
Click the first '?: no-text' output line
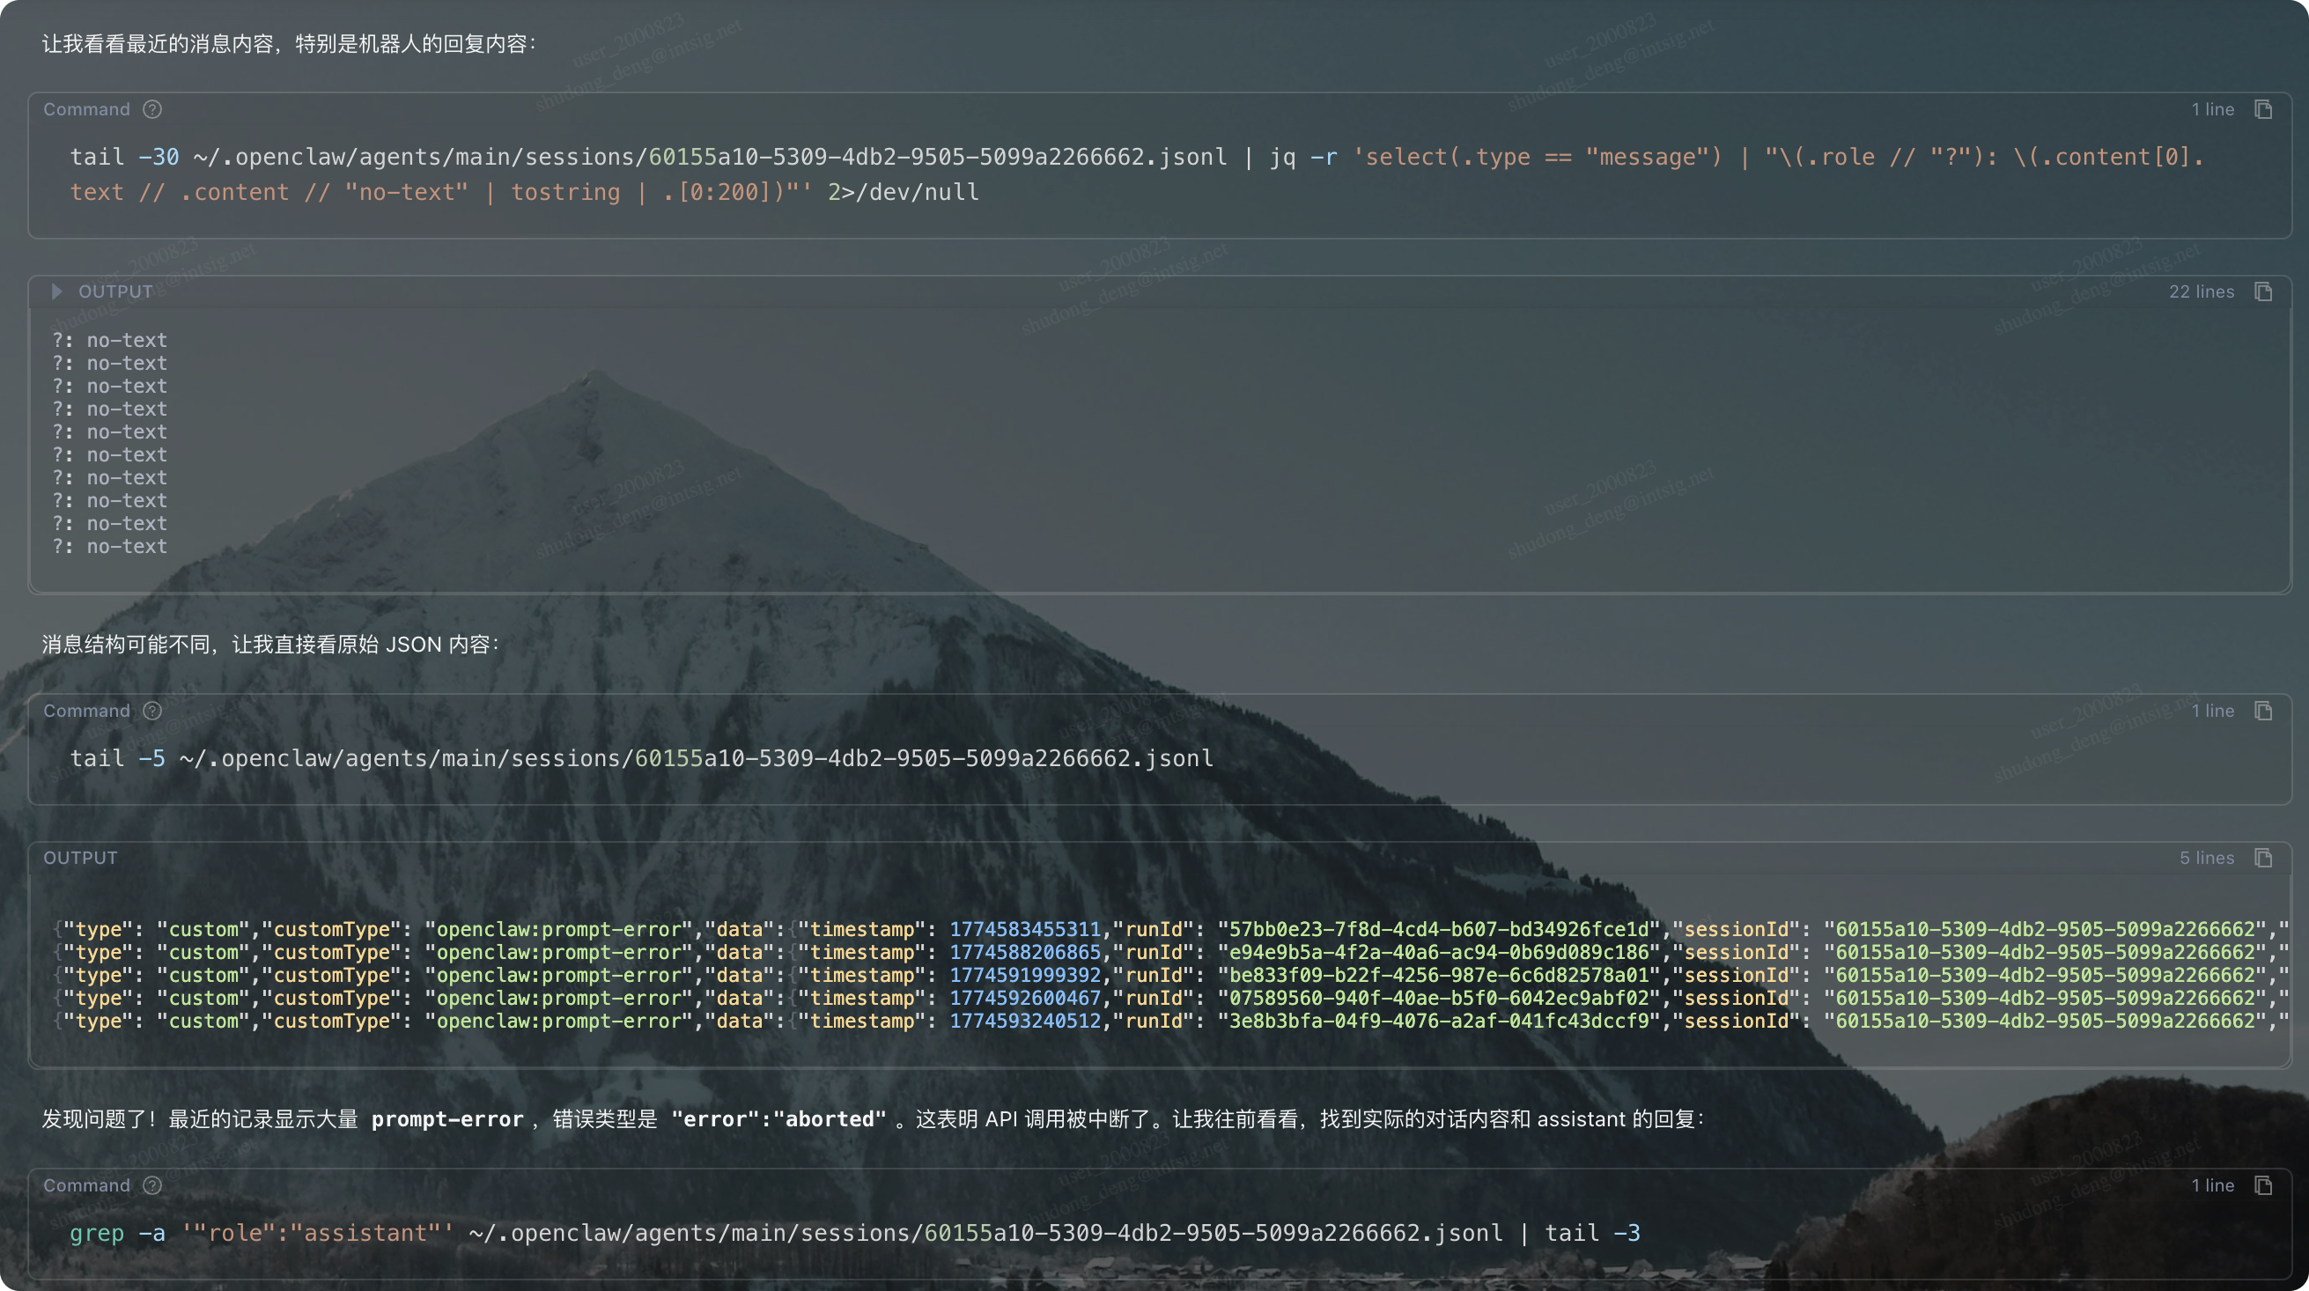pyautogui.click(x=109, y=341)
